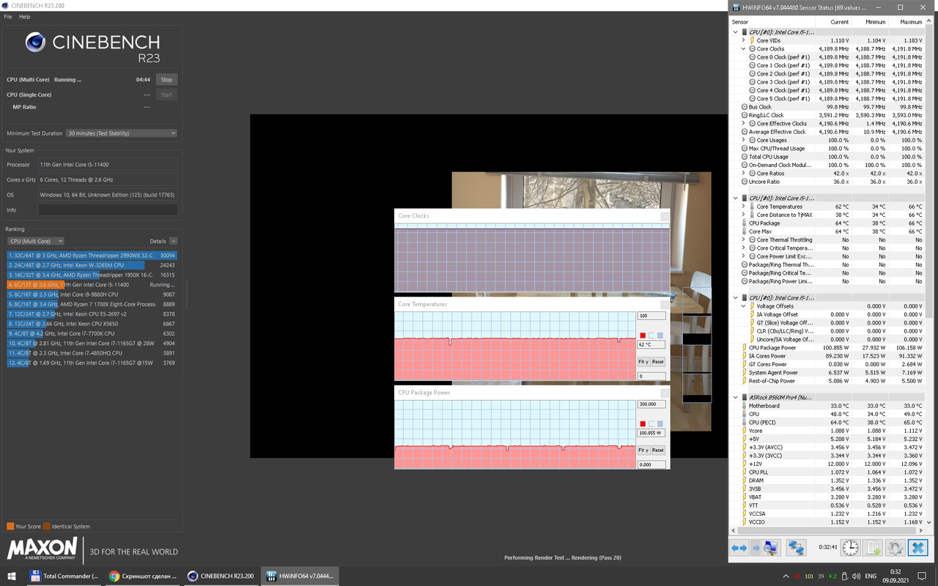Switch to Chrome window in taskbar

click(x=143, y=576)
